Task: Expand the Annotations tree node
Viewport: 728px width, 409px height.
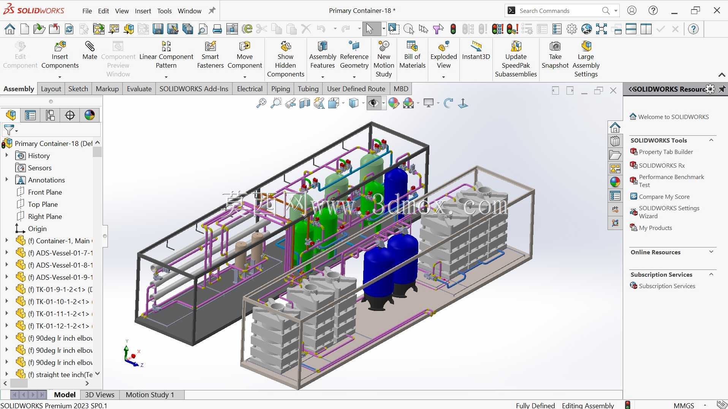Action: (6, 180)
